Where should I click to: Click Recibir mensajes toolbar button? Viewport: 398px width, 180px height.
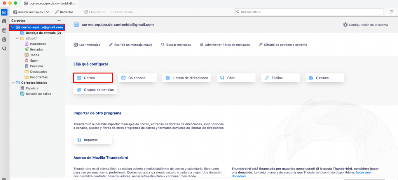[28, 12]
